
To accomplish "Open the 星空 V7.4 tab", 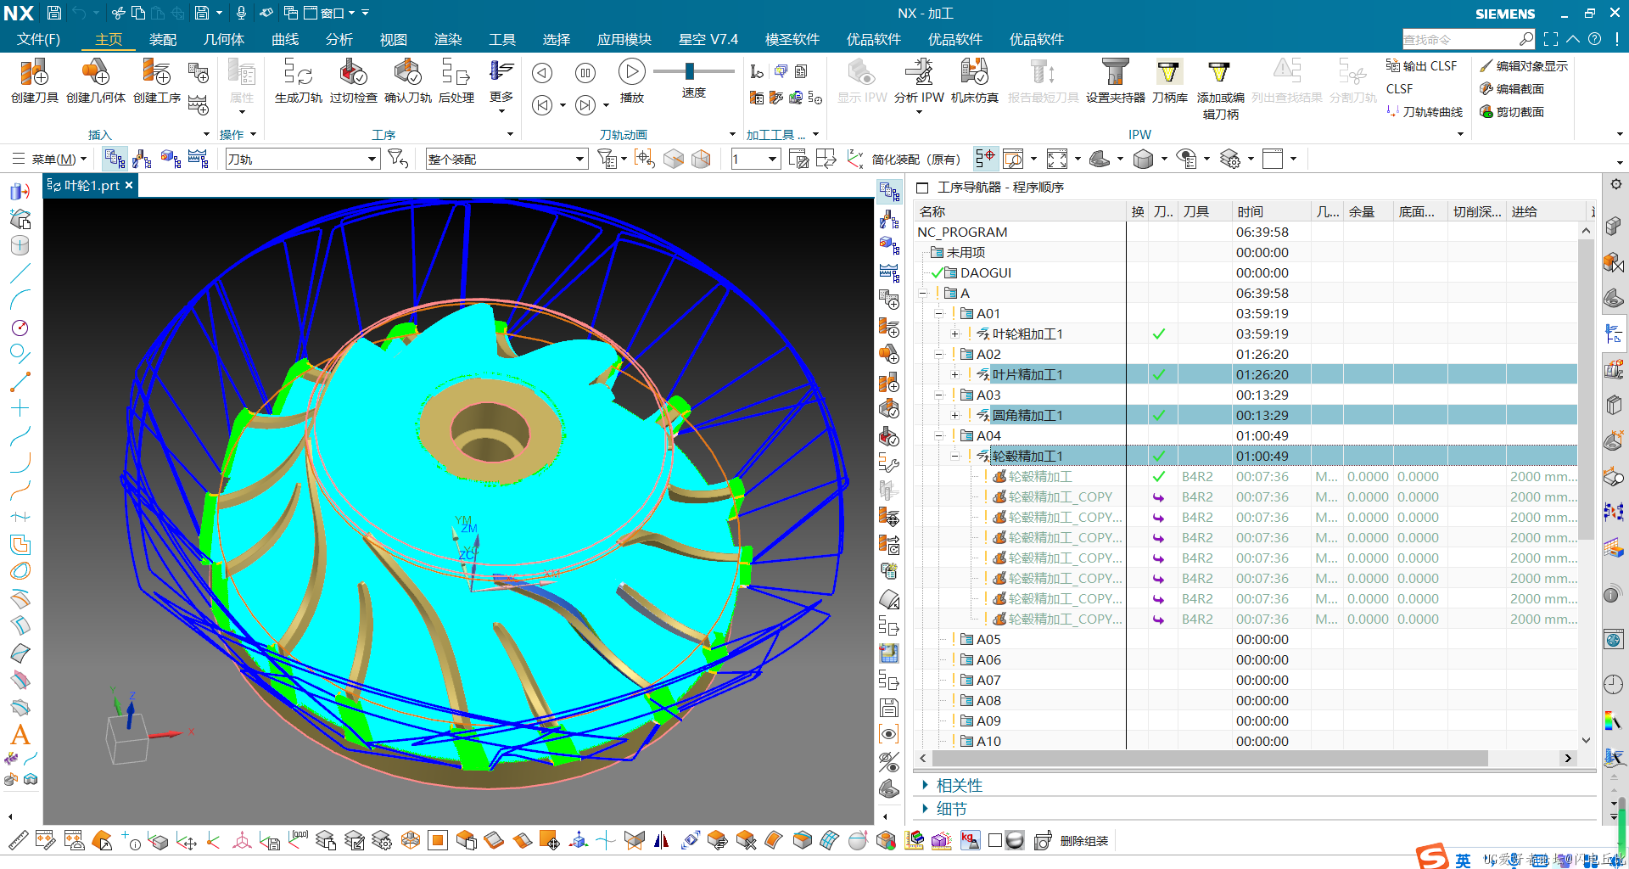I will point(708,39).
